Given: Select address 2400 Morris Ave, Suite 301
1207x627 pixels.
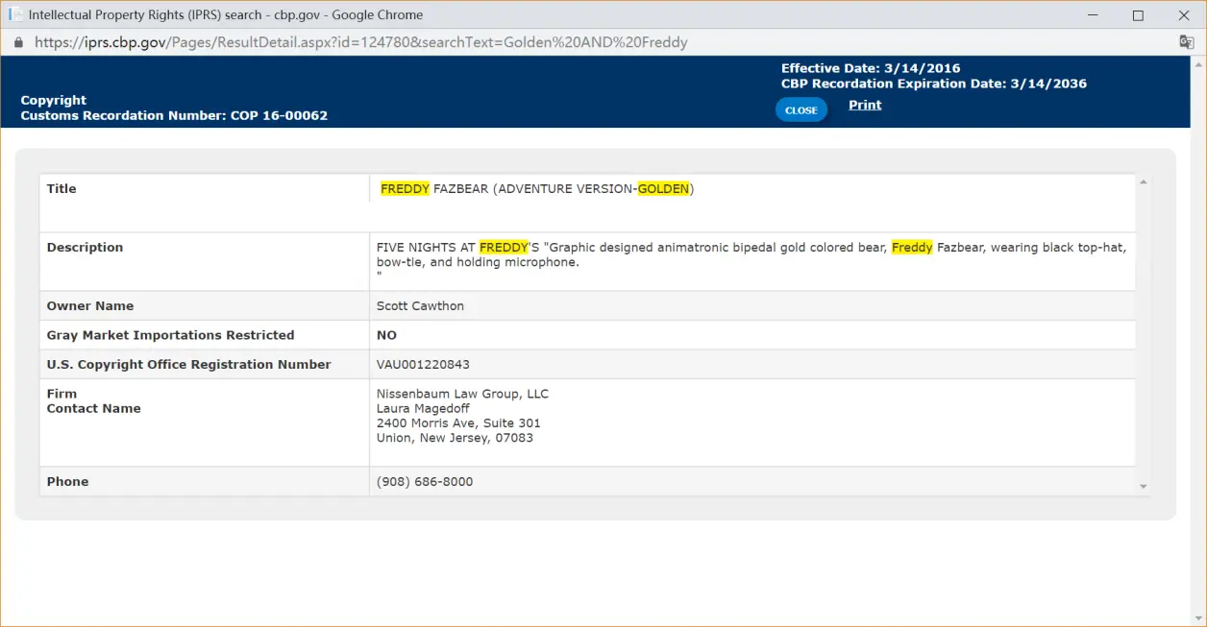Looking at the screenshot, I should (x=458, y=423).
